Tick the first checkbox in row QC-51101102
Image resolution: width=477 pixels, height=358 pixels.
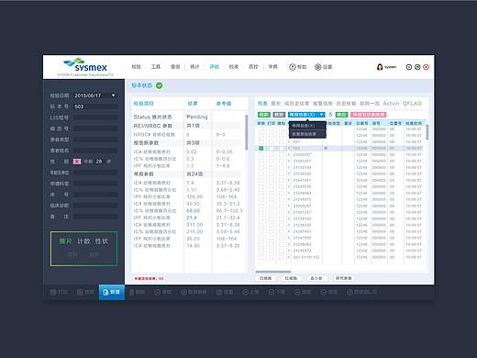(x=261, y=257)
